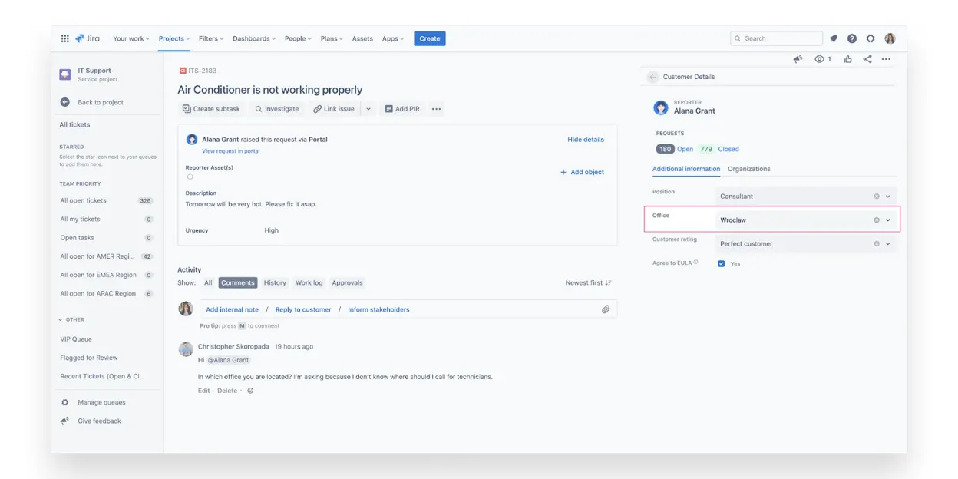Click the attachment paperclip icon

(606, 309)
